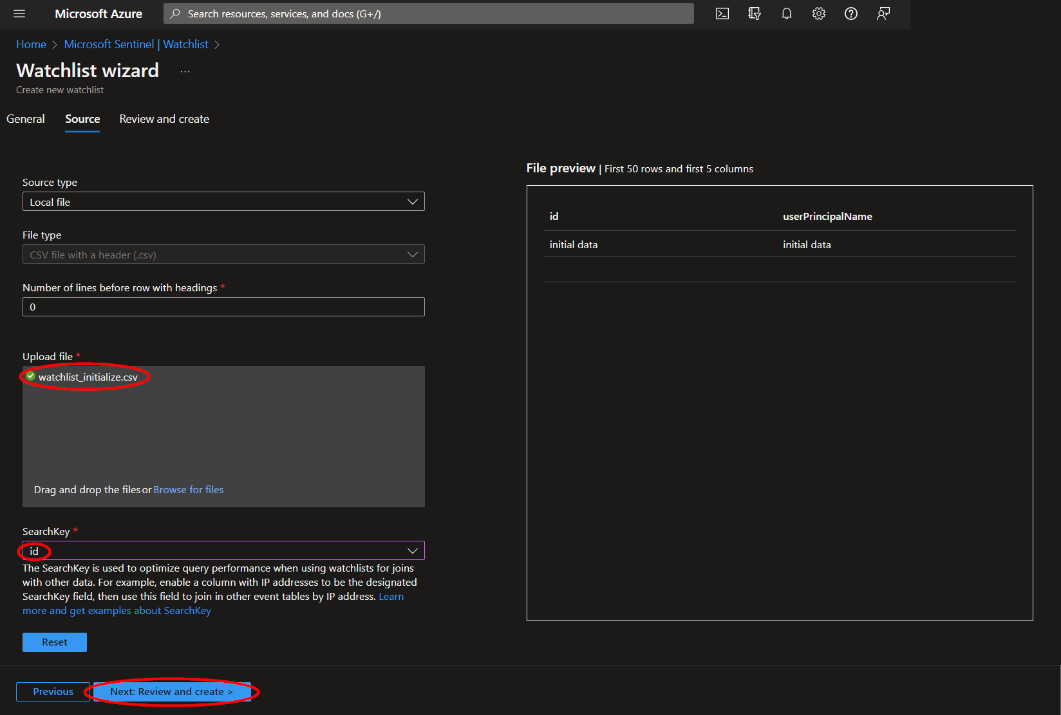This screenshot has width=1061, height=715.
Task: Click the Number of lines before headings field
Action: [223, 307]
